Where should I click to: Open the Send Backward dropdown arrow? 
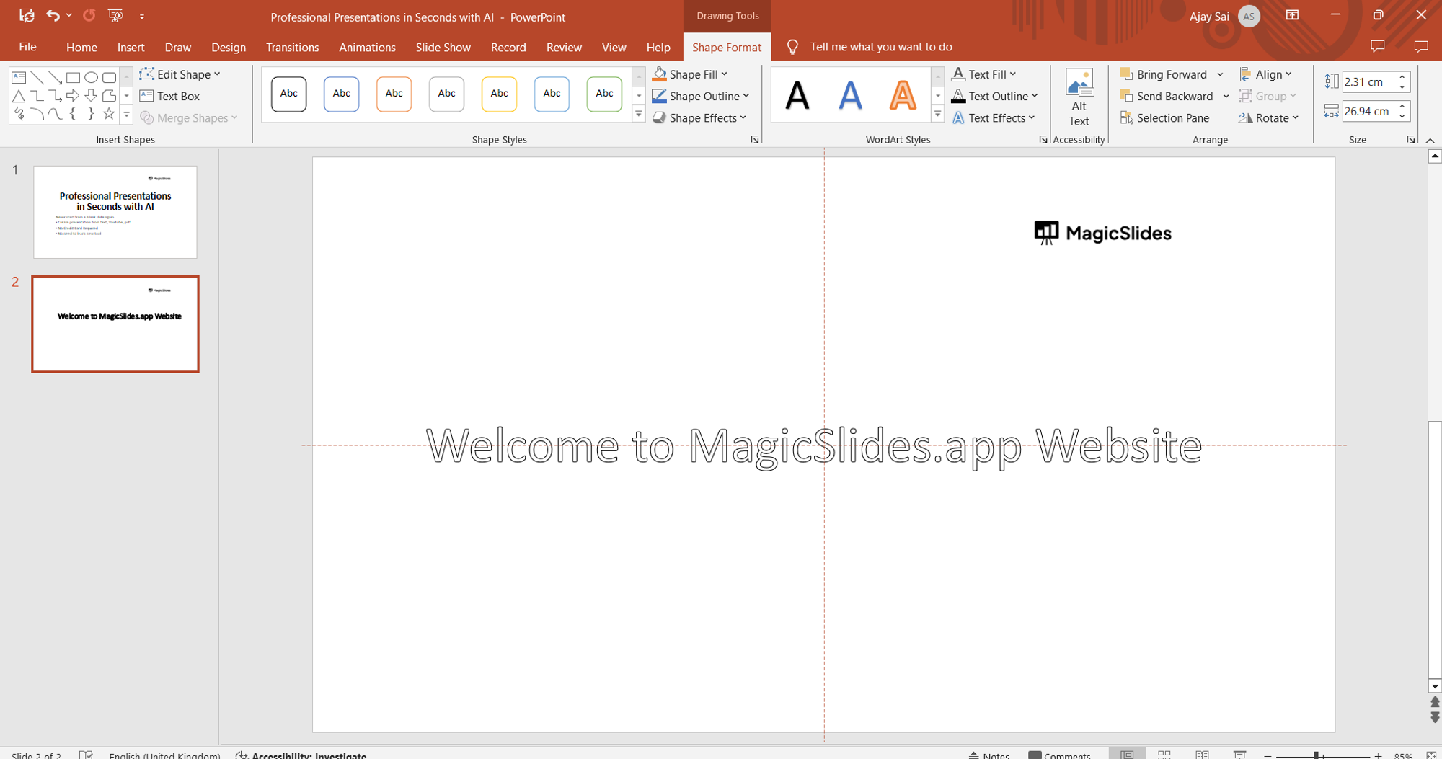[1226, 96]
